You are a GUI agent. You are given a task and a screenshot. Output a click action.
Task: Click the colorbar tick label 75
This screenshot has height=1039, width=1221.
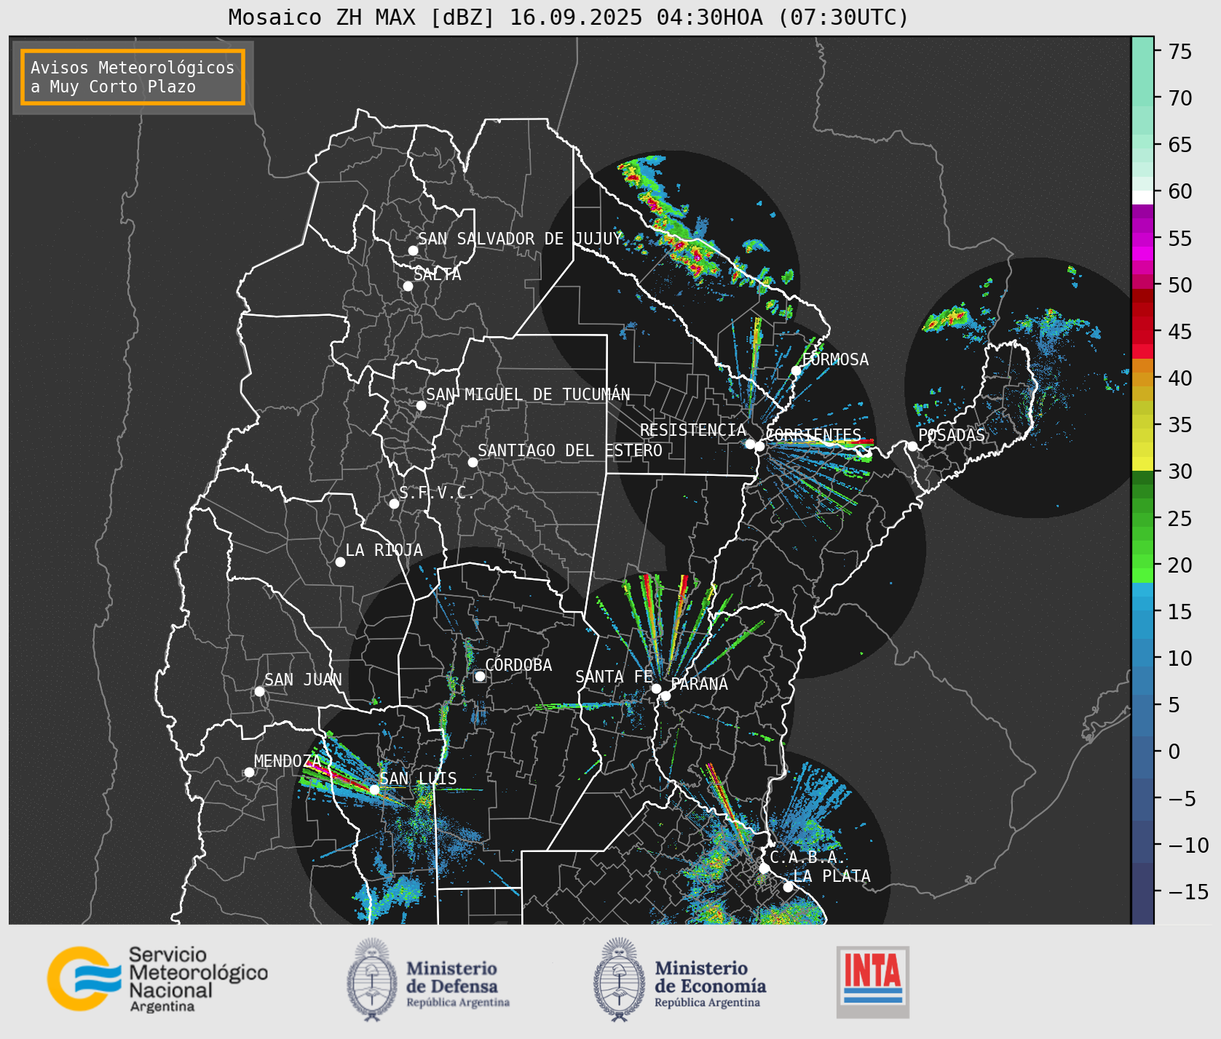pyautogui.click(x=1180, y=52)
